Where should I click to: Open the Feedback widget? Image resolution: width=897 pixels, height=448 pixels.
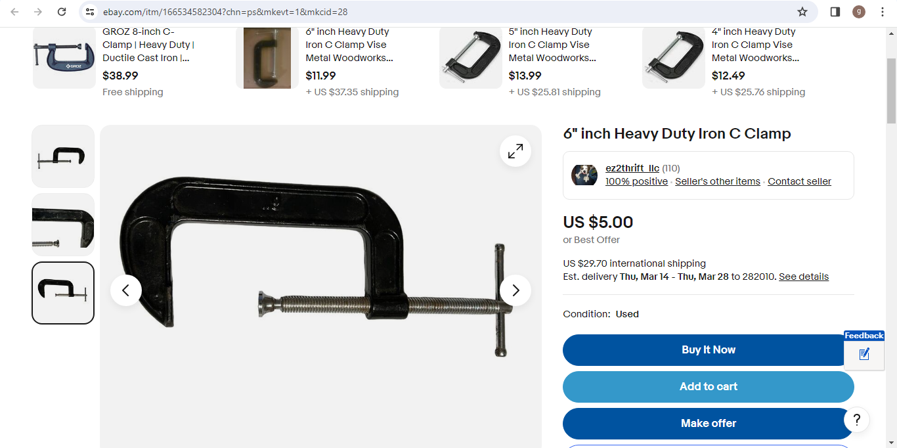coord(864,348)
